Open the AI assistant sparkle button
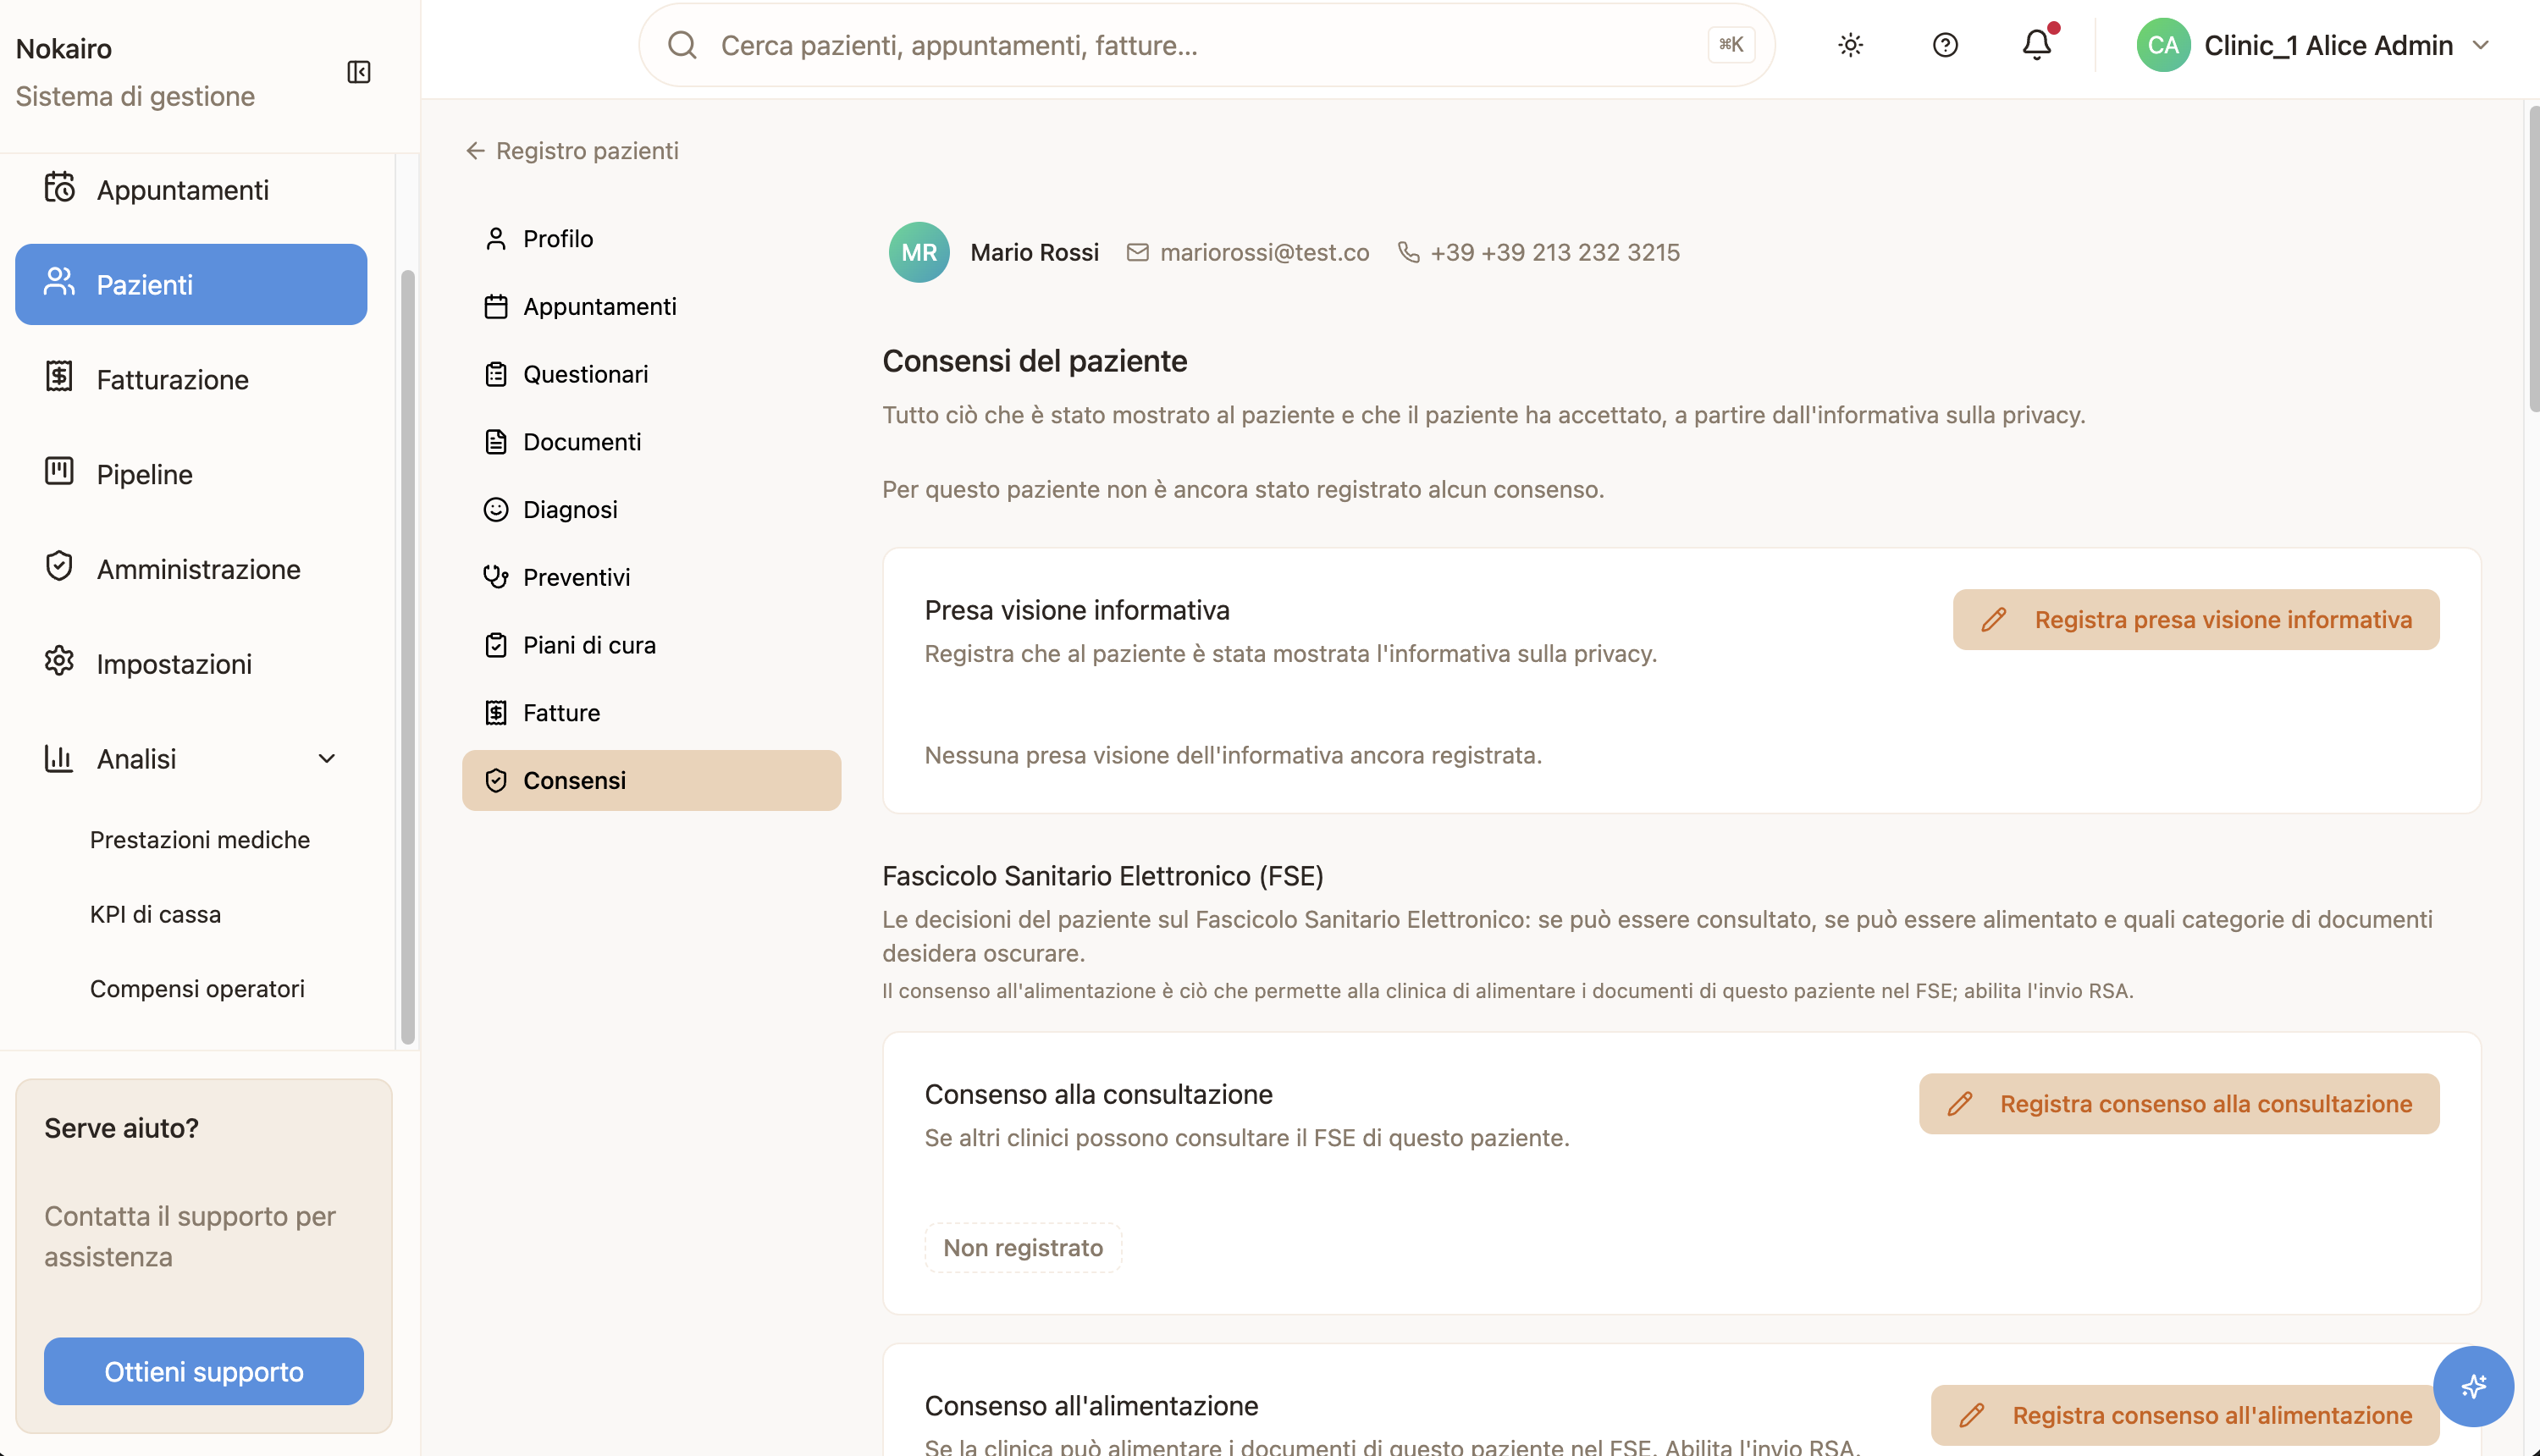The image size is (2540, 1456). (2473, 1386)
